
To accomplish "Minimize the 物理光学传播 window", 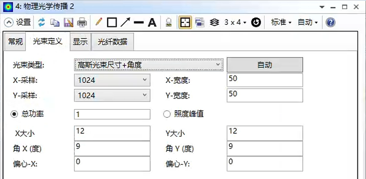I will point(333,7).
